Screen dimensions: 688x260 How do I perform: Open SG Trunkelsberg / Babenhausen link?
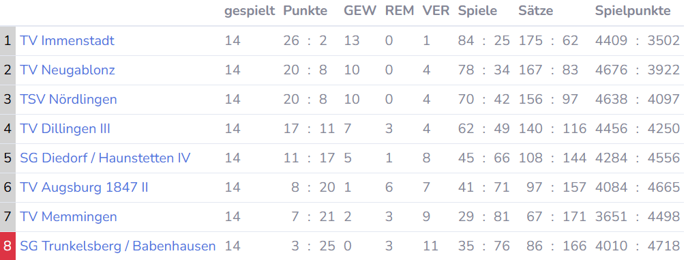(x=118, y=247)
